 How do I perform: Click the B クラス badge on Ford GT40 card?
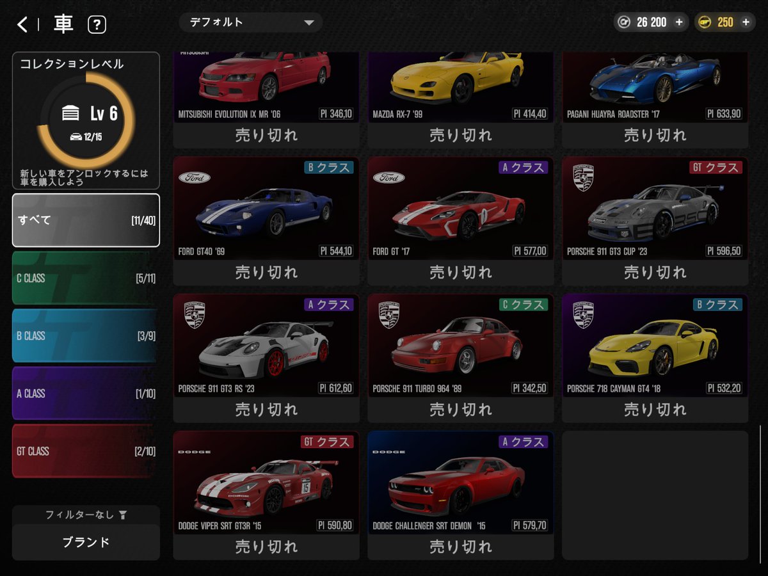tap(329, 168)
